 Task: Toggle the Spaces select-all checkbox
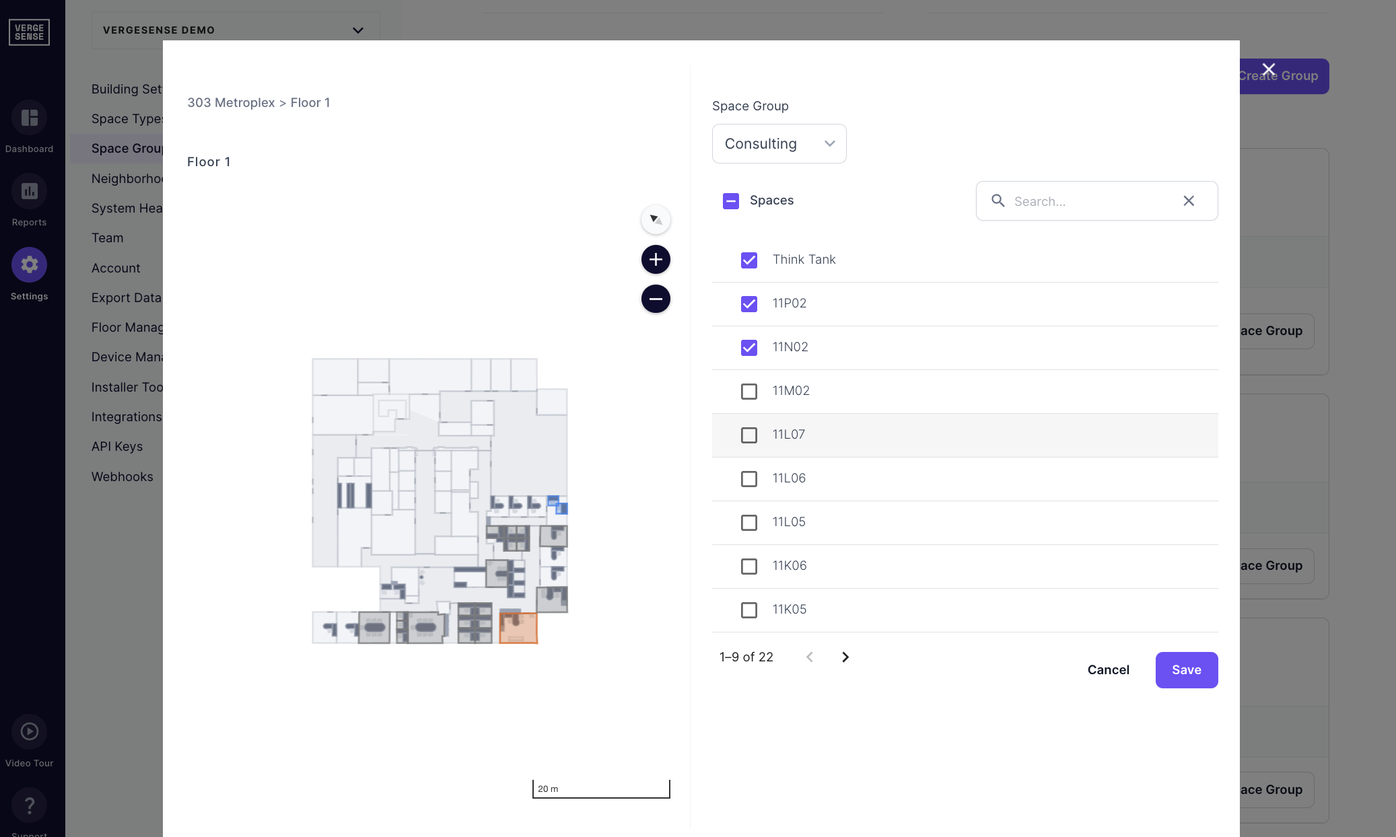[x=731, y=201]
